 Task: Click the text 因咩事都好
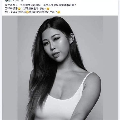click(11, 9)
